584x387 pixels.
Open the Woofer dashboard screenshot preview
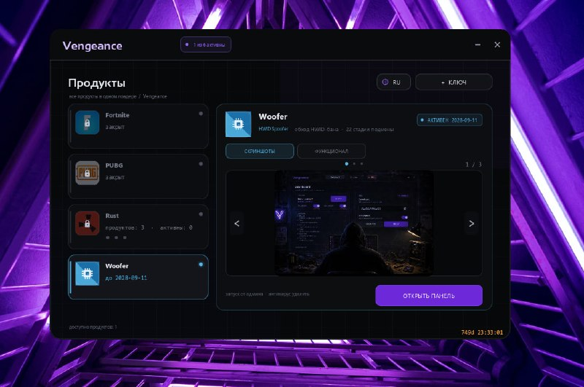354,223
